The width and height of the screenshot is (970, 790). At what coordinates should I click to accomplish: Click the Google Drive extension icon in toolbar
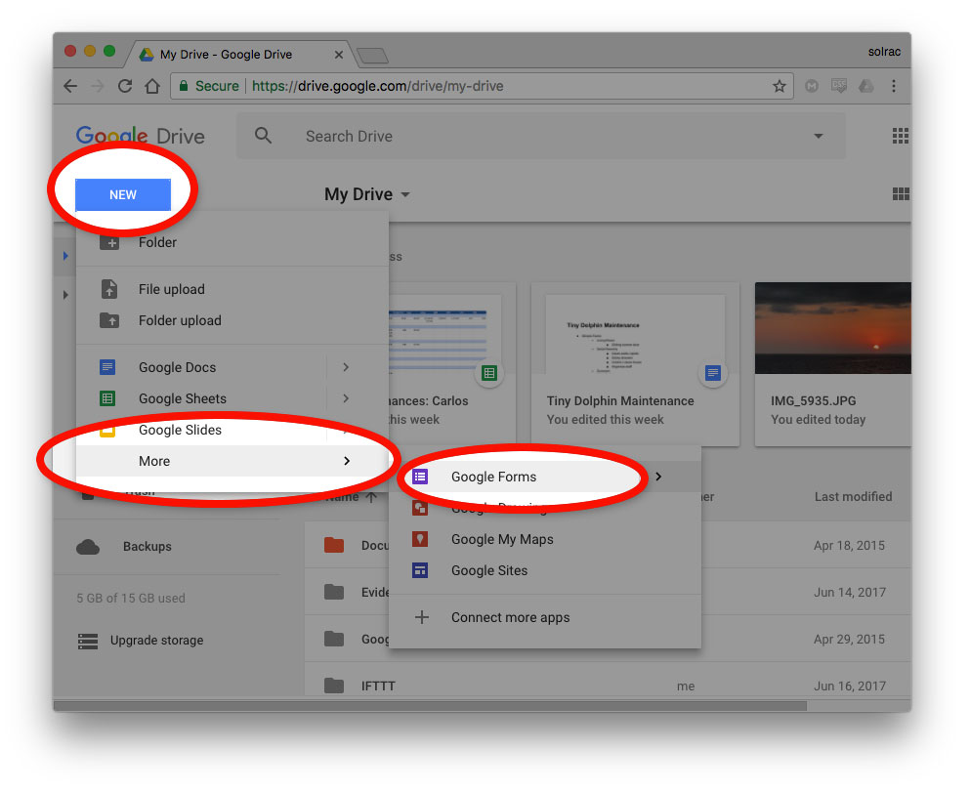click(866, 86)
